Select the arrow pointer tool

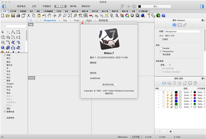click(x=3, y=32)
